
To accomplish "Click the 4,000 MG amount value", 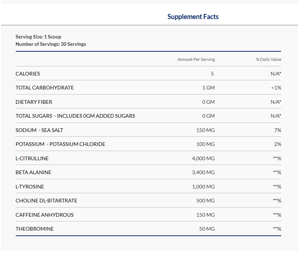I will [x=203, y=158].
